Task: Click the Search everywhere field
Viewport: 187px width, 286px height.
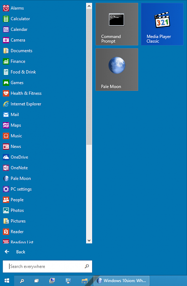Action: click(x=47, y=267)
